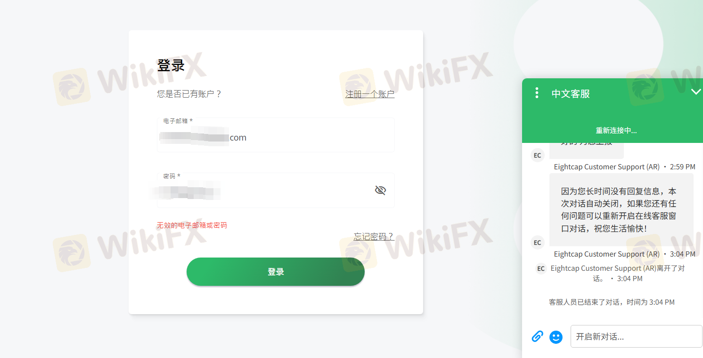The width and height of the screenshot is (703, 358).
Task: Click the 无效的电子邮箱或密码 error text
Action: pos(192,225)
